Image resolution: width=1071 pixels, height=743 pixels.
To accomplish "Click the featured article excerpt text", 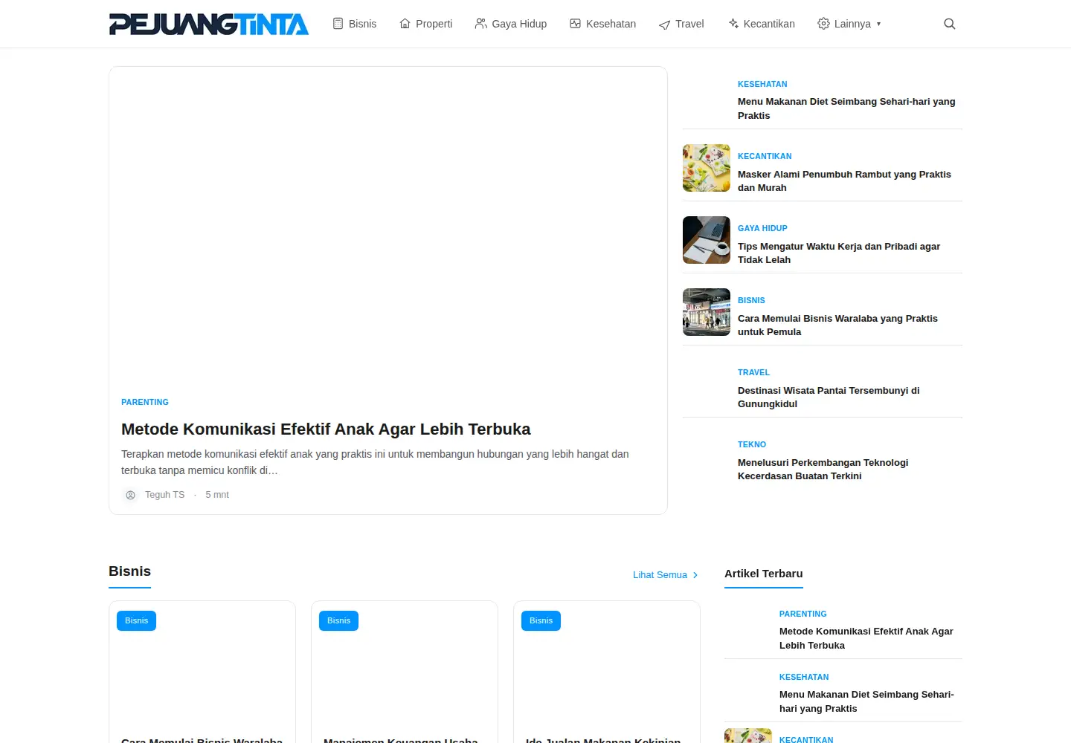I will 375,462.
